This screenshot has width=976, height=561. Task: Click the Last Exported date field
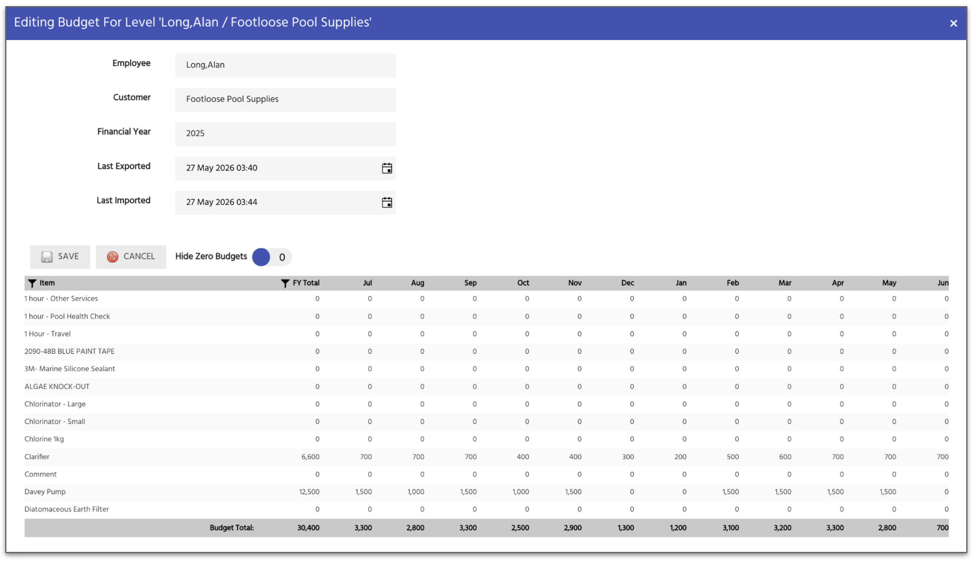[x=285, y=168]
